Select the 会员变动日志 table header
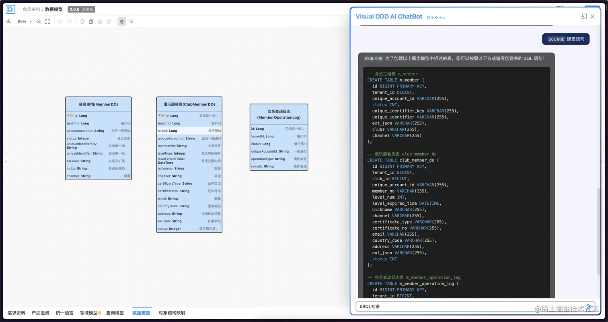This screenshot has height=322, width=608. coord(279,114)
